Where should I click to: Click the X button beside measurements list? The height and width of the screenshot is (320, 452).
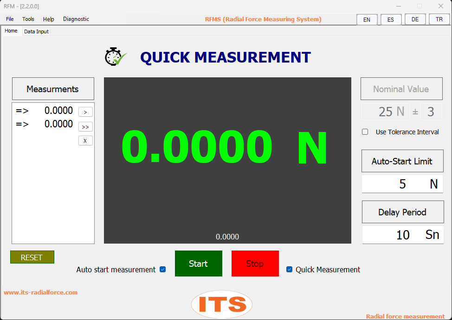(x=85, y=140)
